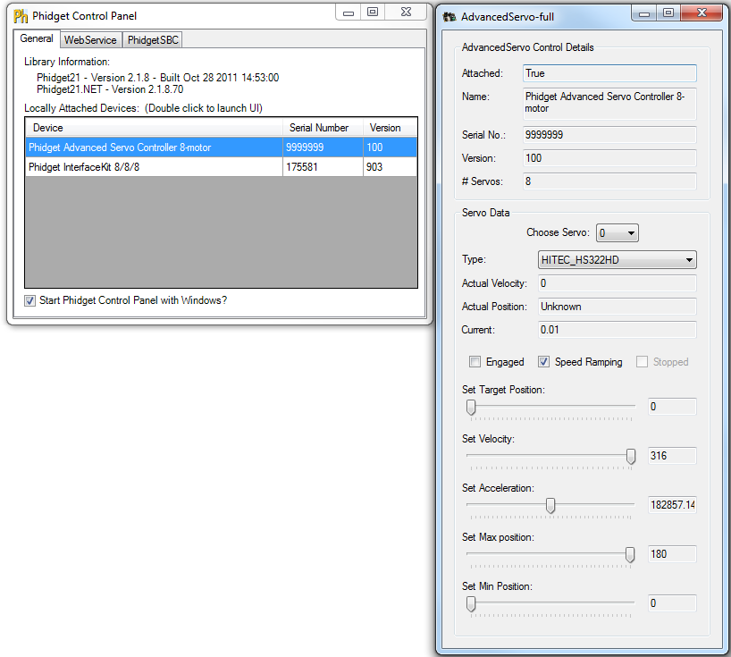Click the Set Acceleration value box
Image resolution: width=731 pixels, height=657 pixels.
[x=672, y=505]
